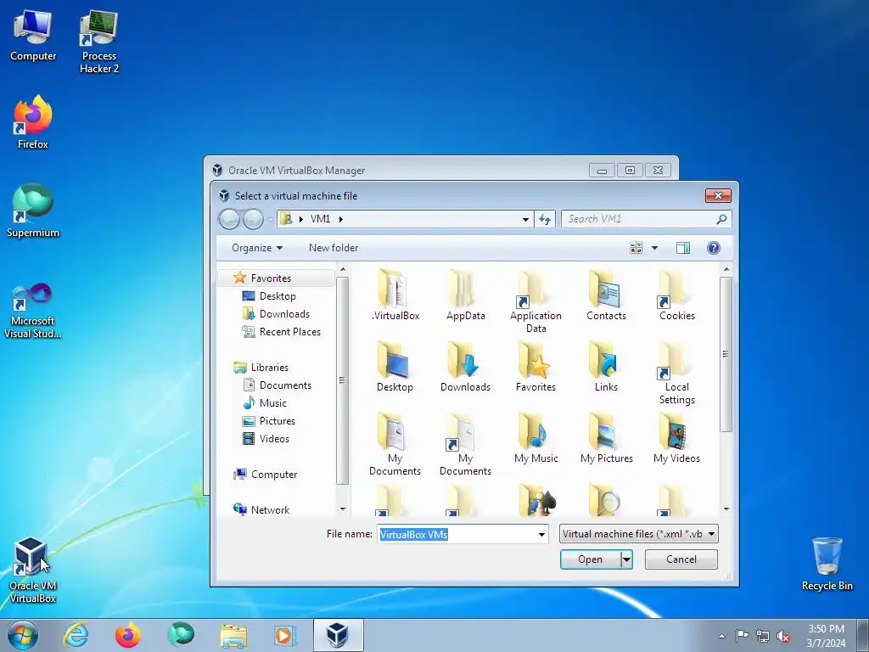The width and height of the screenshot is (869, 652).
Task: Select Downloads in the navigation pane
Action: 276,314
